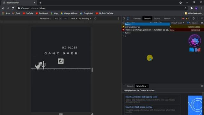Open Chrome's three-dot main menu
The width and height of the screenshot is (204, 115).
pyautogui.click(x=201, y=8)
